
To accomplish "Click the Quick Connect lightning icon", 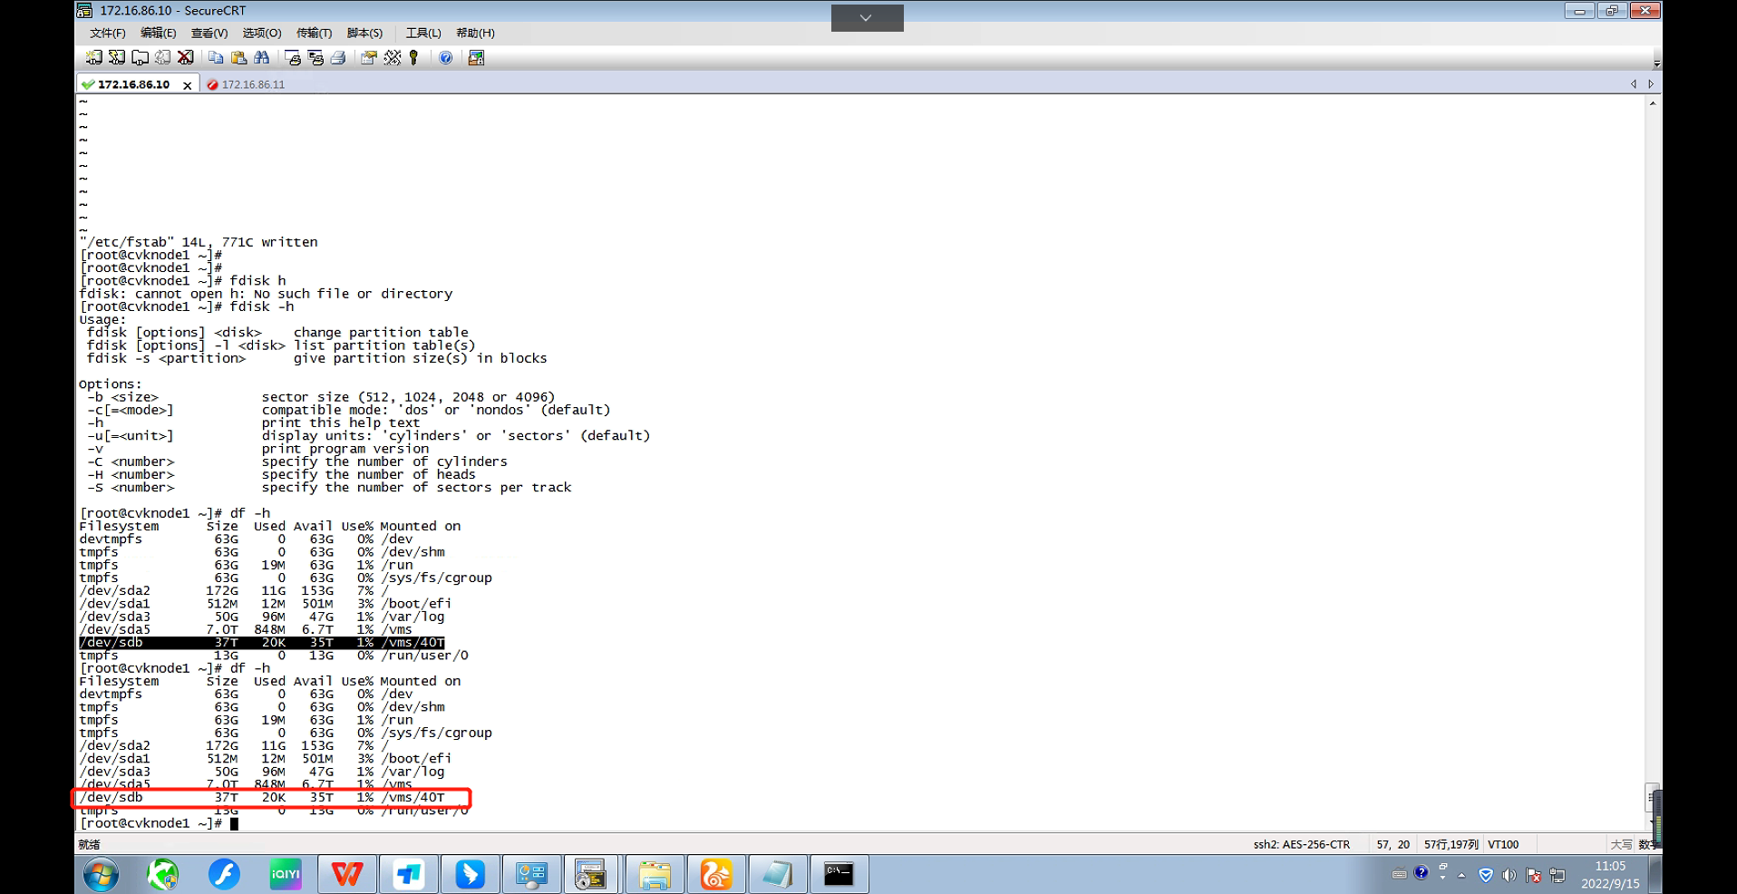I will click(x=117, y=58).
